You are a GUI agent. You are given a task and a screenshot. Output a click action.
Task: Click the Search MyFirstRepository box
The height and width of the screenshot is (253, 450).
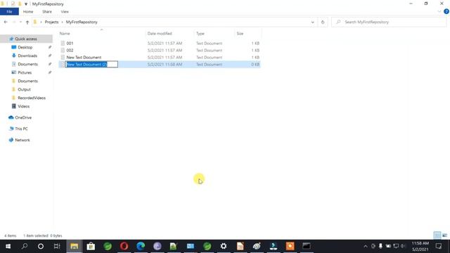389,22
